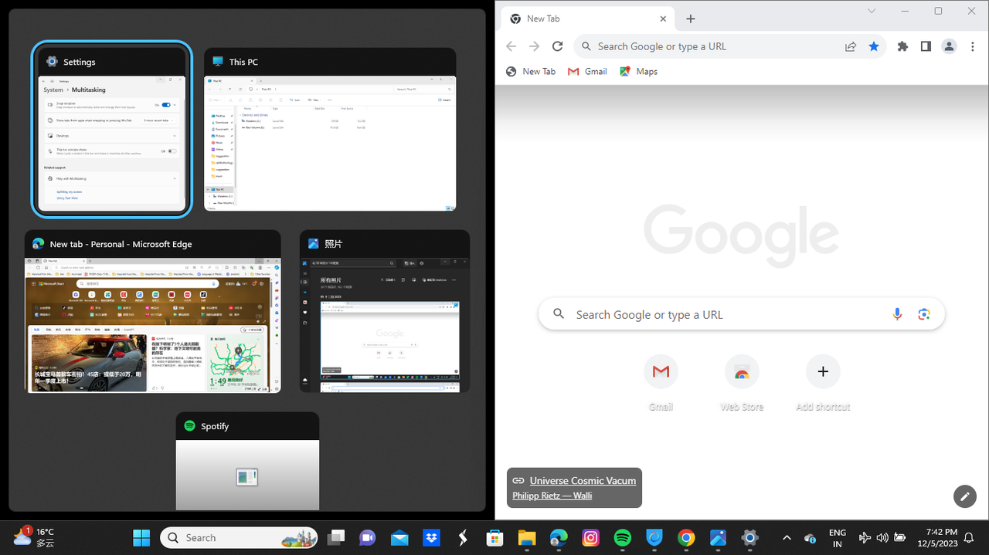The width and height of the screenshot is (989, 555).
Task: Reload the Chrome page
Action: [557, 46]
